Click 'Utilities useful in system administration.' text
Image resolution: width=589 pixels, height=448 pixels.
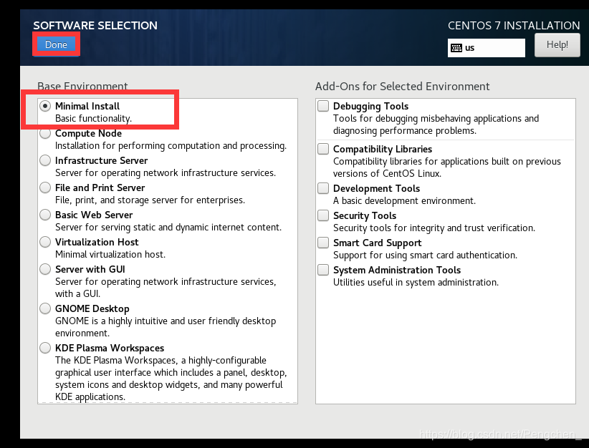tap(416, 283)
